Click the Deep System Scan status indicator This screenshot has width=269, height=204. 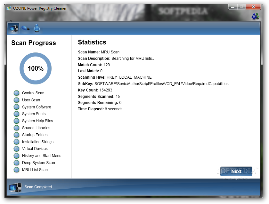(x=16, y=163)
